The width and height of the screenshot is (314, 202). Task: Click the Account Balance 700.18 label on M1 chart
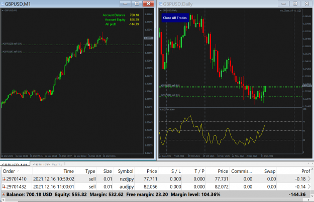pos(121,15)
